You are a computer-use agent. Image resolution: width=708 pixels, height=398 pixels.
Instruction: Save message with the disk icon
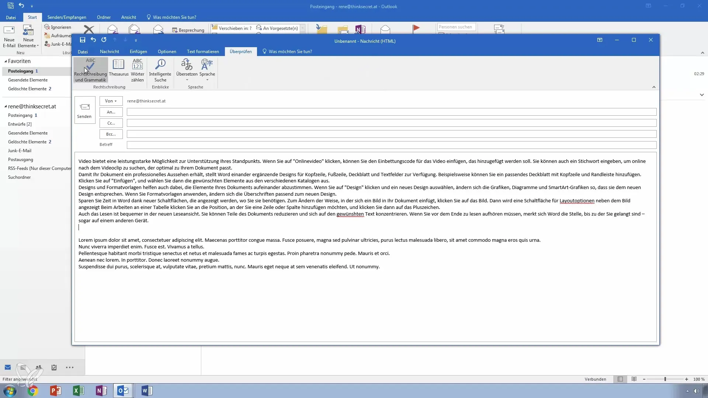[x=83, y=40]
